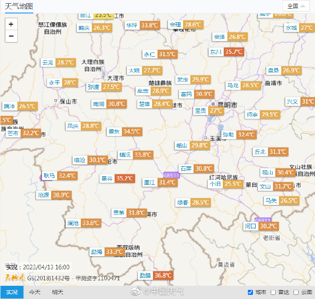Click the 华坪 33.8℃ city label
This screenshot has width=315, height=299.
pyautogui.click(x=142, y=25)
